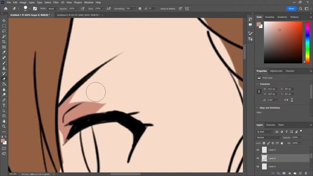
Task: Open the eraser tool preset picker arrow
Action: click(19, 9)
